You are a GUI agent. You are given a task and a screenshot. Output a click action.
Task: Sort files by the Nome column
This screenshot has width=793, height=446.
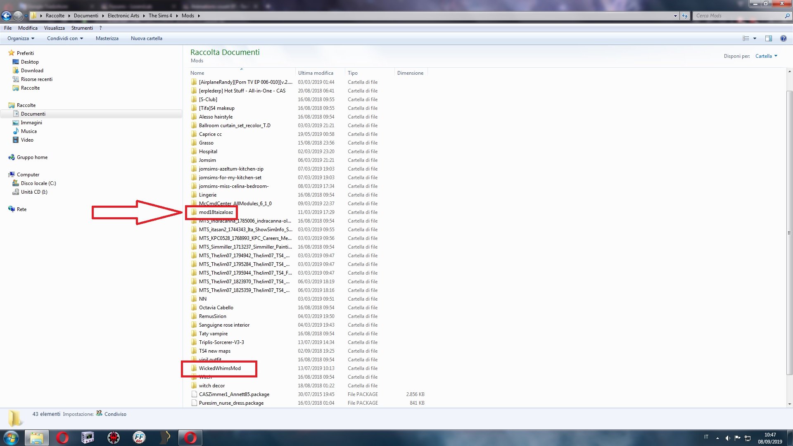point(242,73)
